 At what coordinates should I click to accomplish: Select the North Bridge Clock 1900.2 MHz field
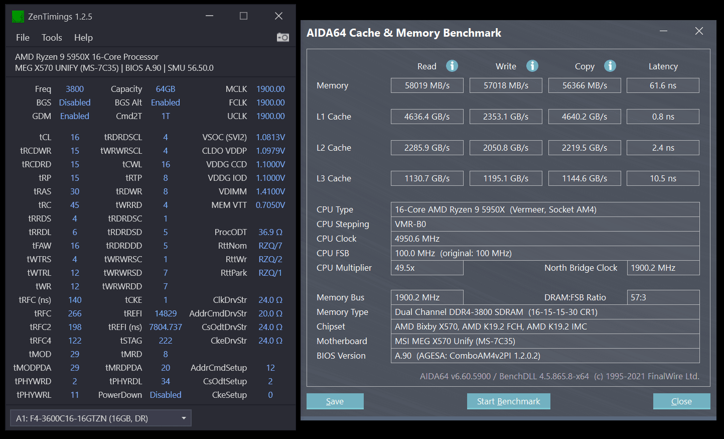click(x=663, y=268)
